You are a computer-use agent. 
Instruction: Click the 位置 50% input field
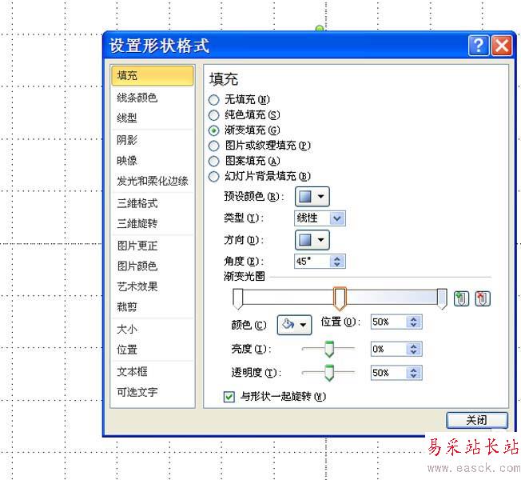[388, 322]
